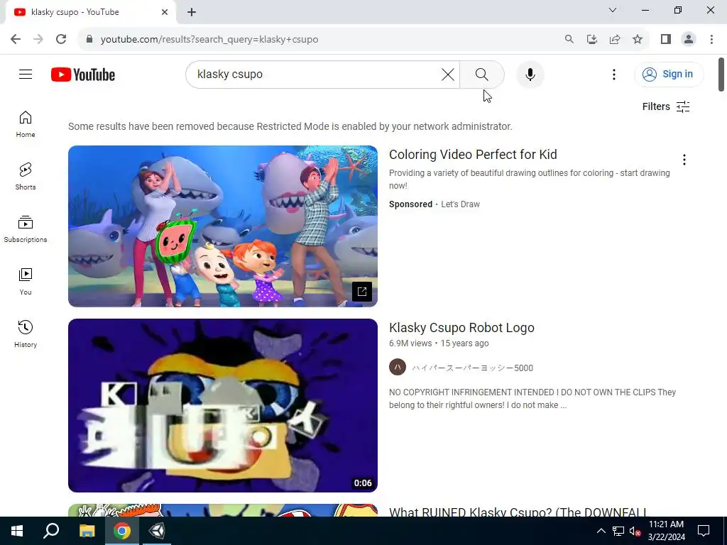Click Coloring Video Perfect for Kid title
The image size is (727, 545).
(473, 154)
